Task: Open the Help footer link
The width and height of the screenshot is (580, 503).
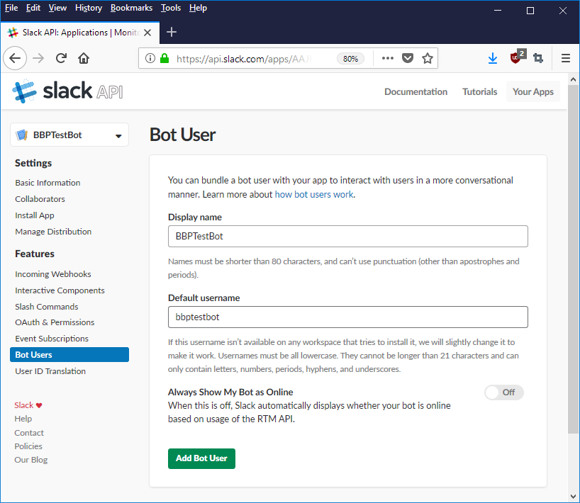Action: coord(23,419)
